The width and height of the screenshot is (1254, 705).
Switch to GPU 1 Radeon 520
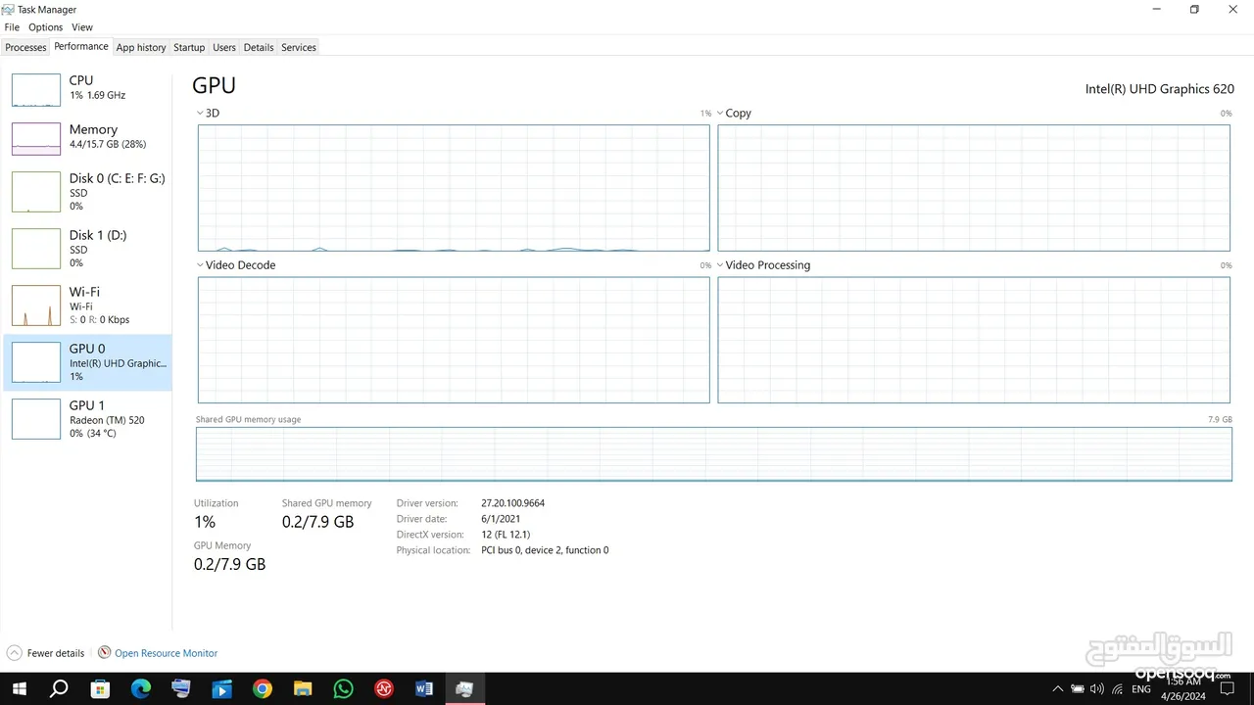tap(88, 419)
